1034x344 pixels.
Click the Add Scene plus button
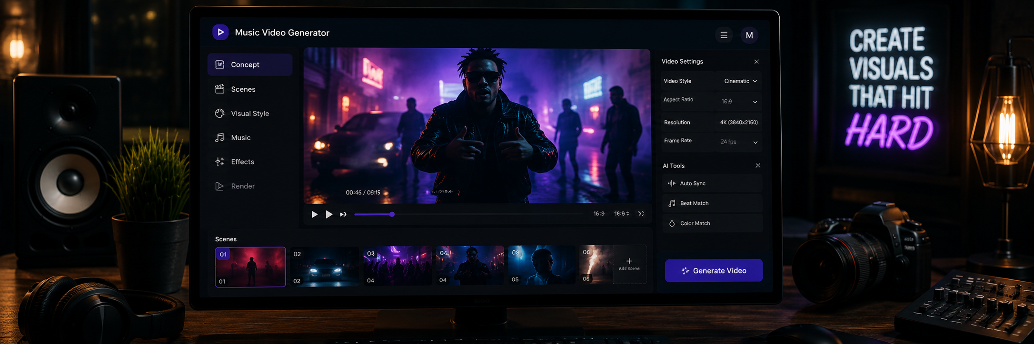tap(629, 264)
